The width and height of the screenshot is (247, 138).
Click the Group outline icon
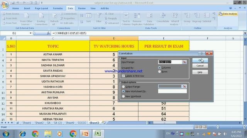coord(187,18)
